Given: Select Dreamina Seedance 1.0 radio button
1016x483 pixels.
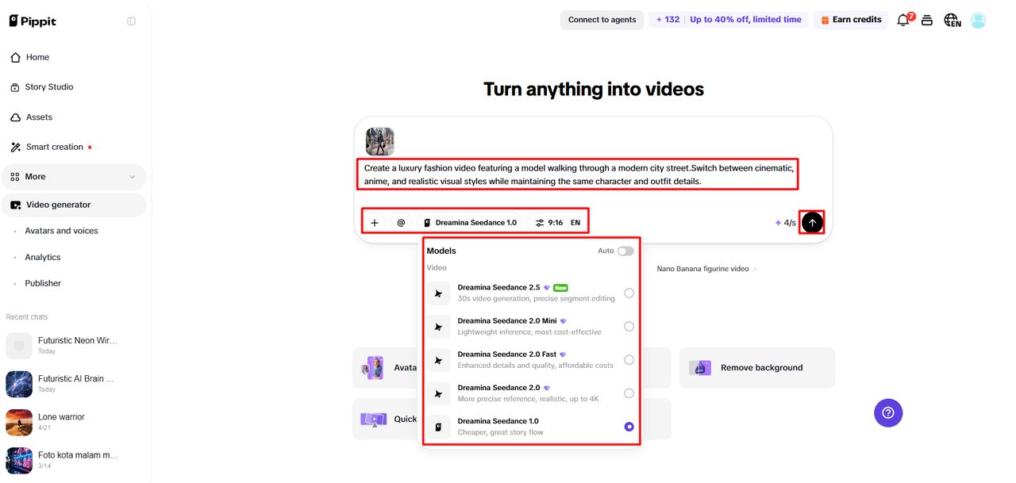Looking at the screenshot, I should coord(629,427).
